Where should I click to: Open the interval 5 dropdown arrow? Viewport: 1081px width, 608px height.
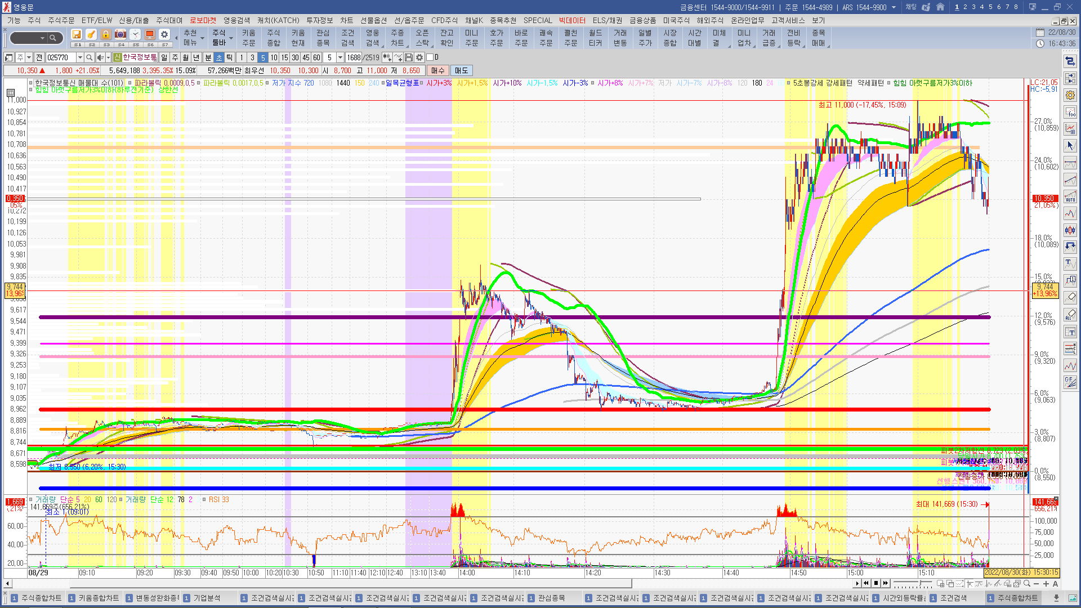(x=340, y=57)
